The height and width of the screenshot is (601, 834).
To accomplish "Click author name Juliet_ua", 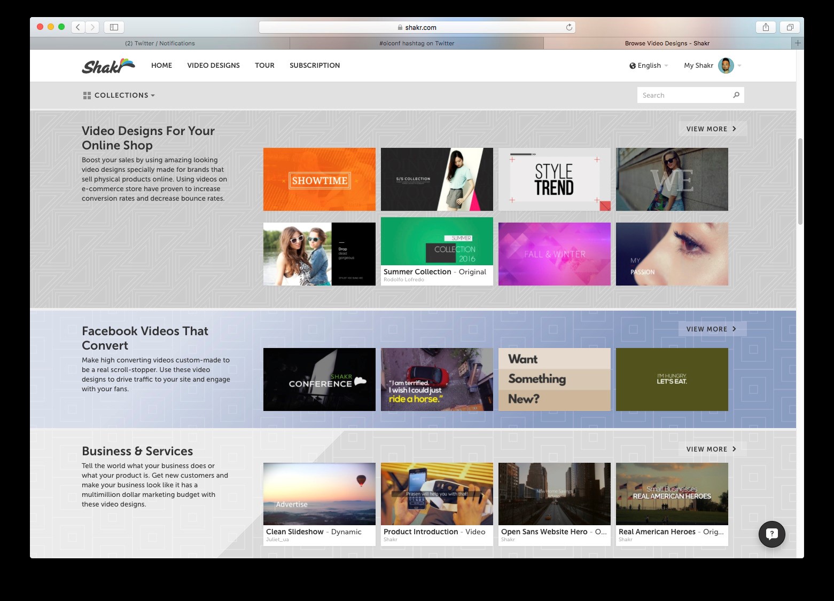I will pos(277,540).
